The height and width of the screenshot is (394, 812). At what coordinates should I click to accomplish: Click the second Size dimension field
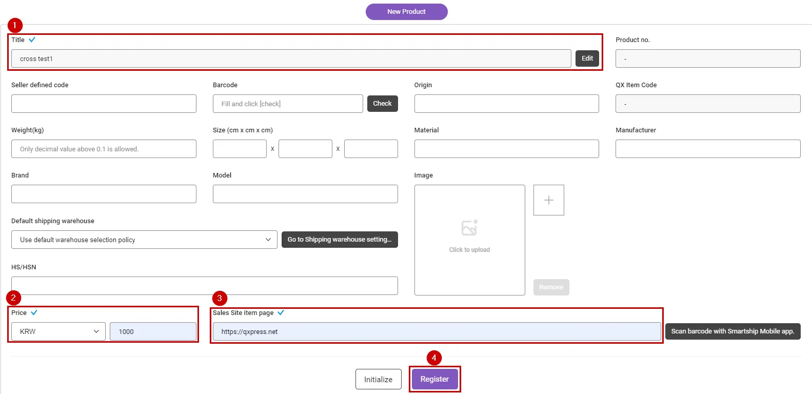(x=305, y=149)
